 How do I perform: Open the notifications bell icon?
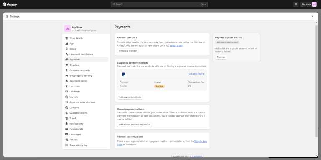point(296,4)
